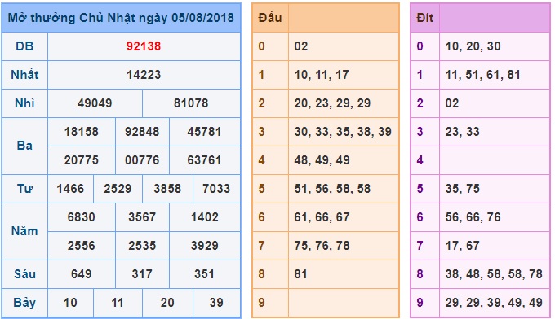Click Đầu row 8 value 81
The width and height of the screenshot is (555, 319).
point(300,274)
